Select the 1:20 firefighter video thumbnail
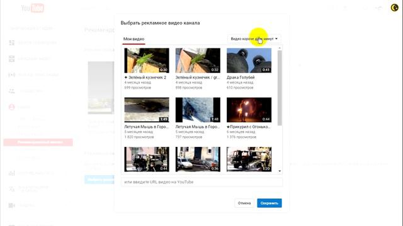The height and width of the screenshot is (226, 403). [249, 159]
